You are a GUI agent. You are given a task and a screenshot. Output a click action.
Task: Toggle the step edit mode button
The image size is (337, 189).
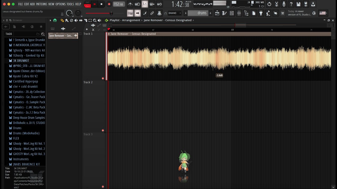pos(145,13)
